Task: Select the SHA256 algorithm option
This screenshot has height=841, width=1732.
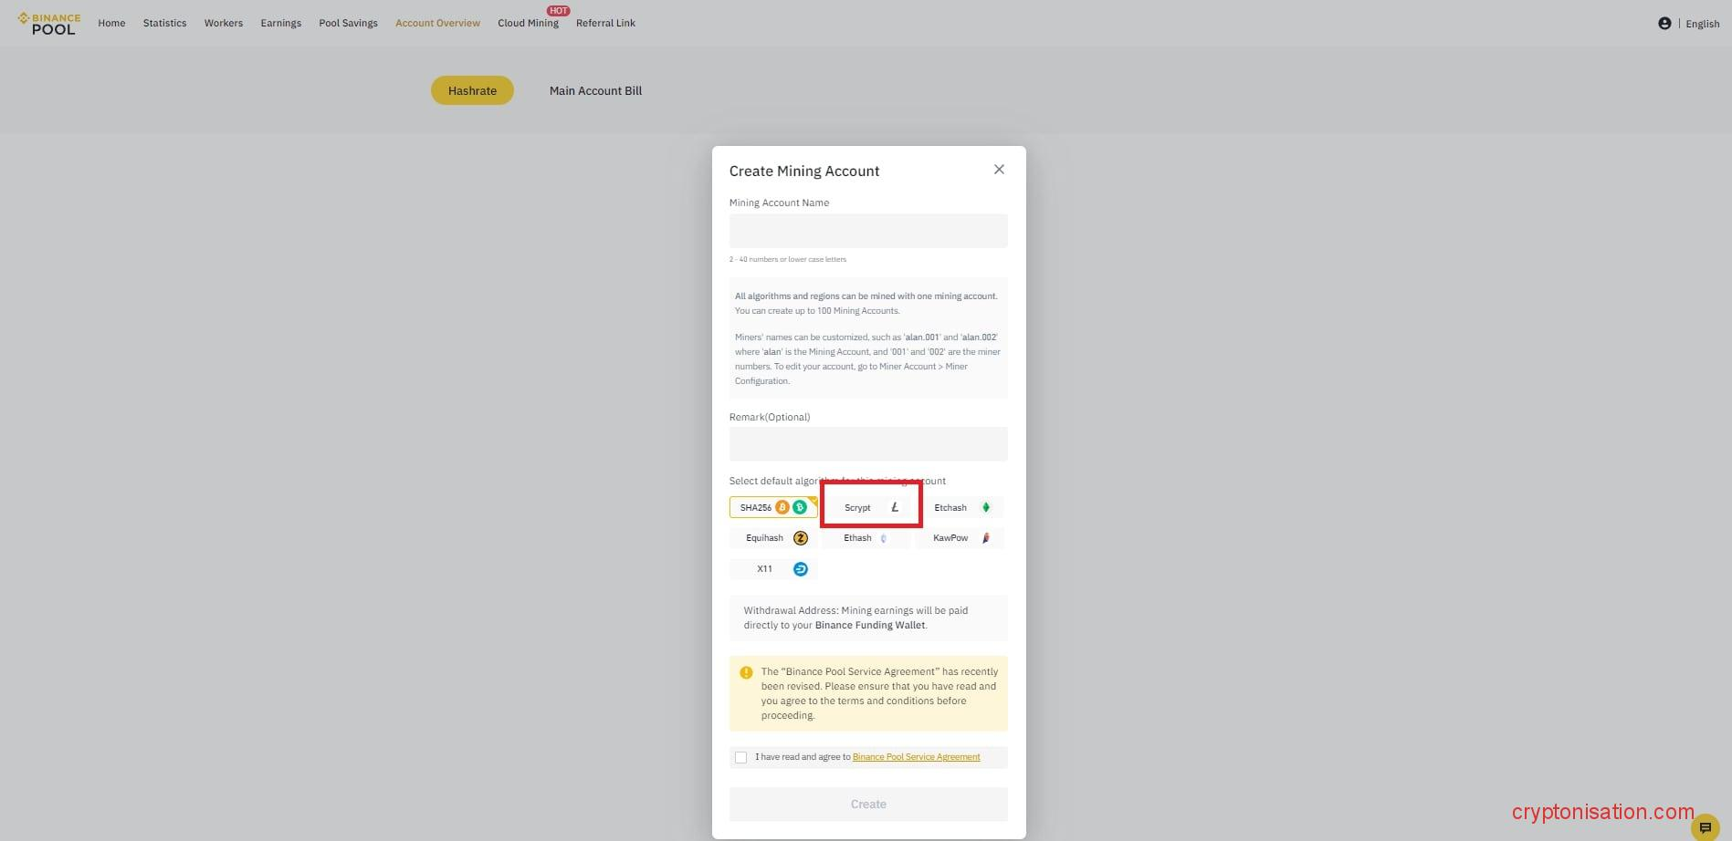Action: pyautogui.click(x=772, y=507)
